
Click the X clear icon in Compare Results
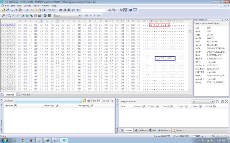click(x=226, y=102)
